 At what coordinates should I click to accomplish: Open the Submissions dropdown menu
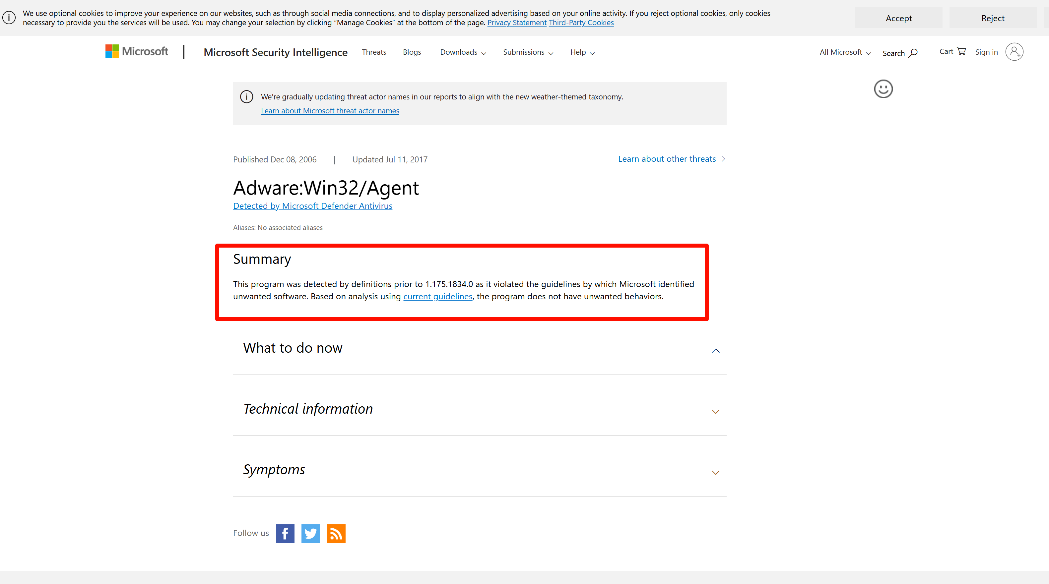[x=528, y=52]
